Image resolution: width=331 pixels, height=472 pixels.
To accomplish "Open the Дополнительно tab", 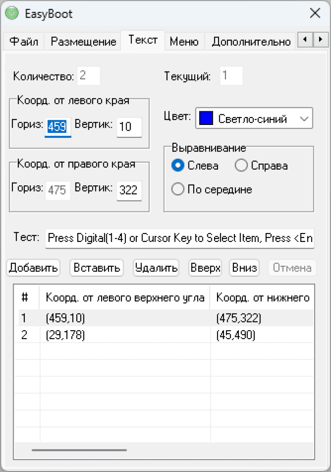I will 251,42.
